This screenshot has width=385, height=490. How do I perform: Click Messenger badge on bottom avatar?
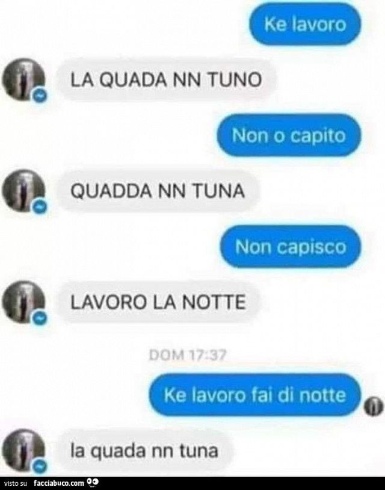click(40, 467)
